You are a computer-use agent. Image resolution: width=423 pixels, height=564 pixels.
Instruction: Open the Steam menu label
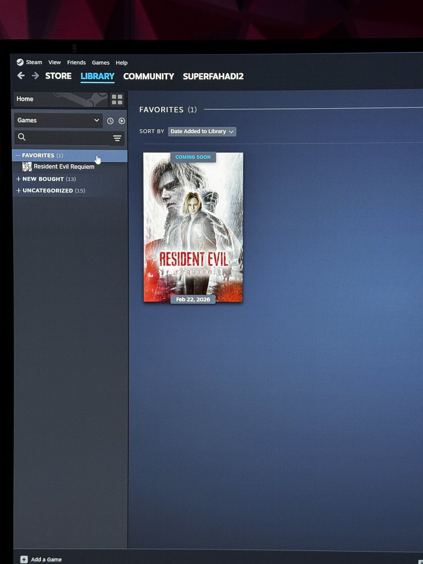34,62
